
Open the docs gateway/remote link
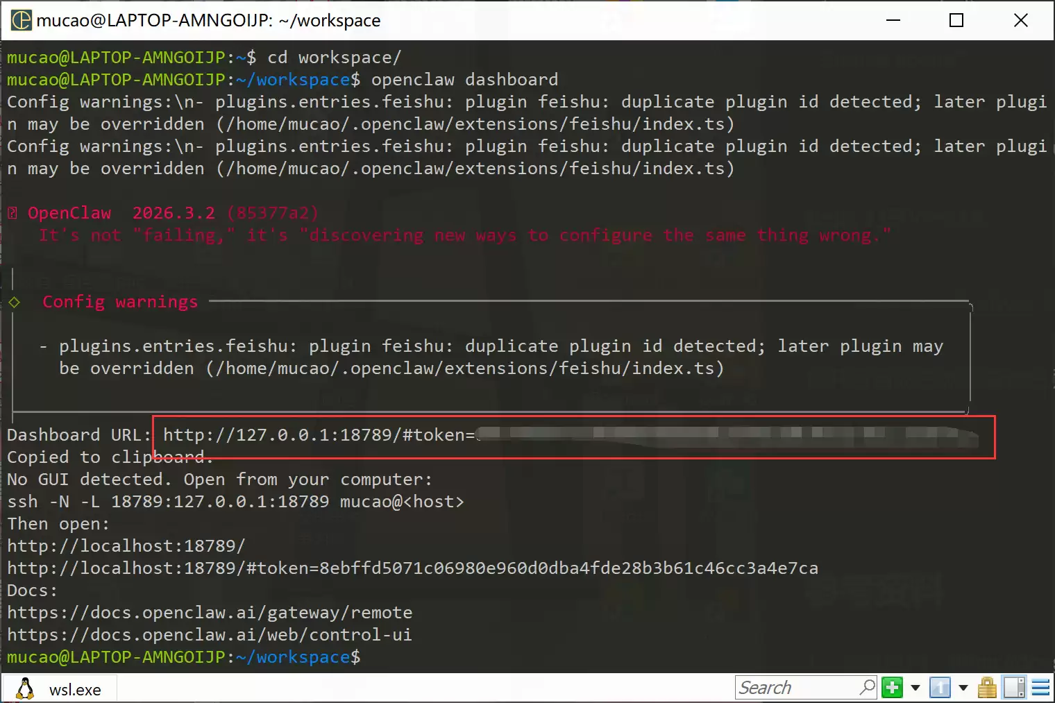click(x=210, y=613)
